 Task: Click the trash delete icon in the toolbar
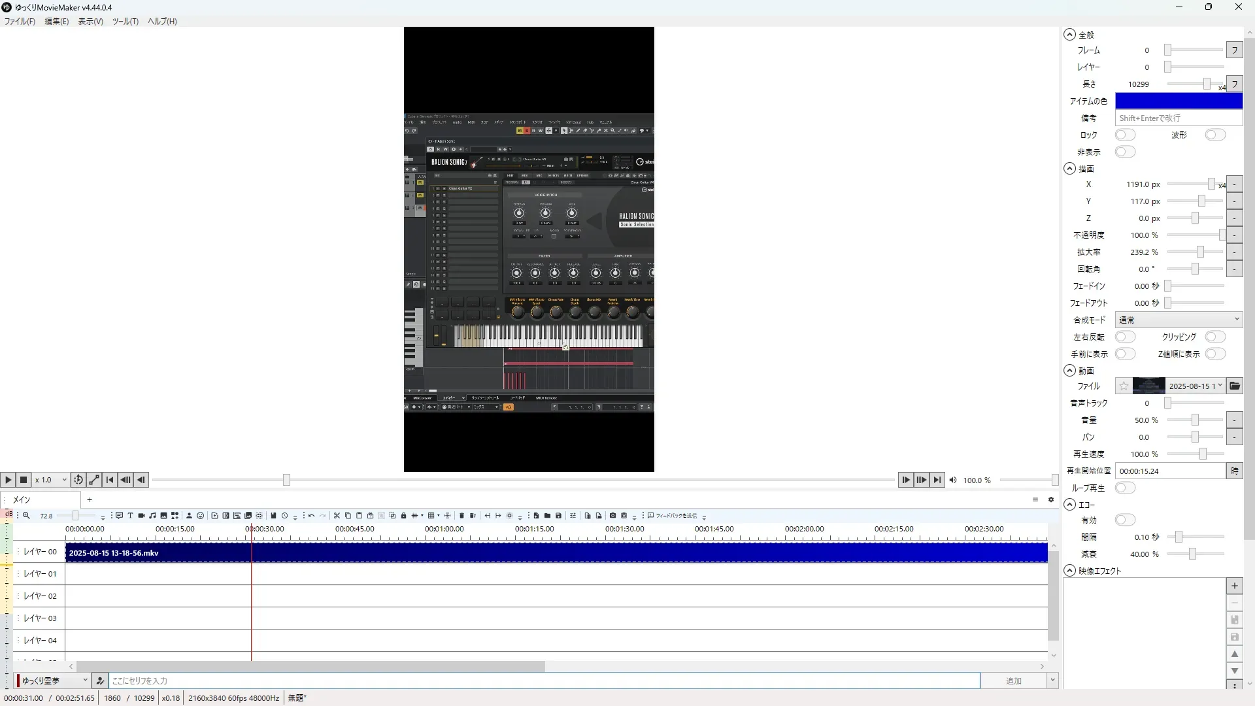coord(461,516)
